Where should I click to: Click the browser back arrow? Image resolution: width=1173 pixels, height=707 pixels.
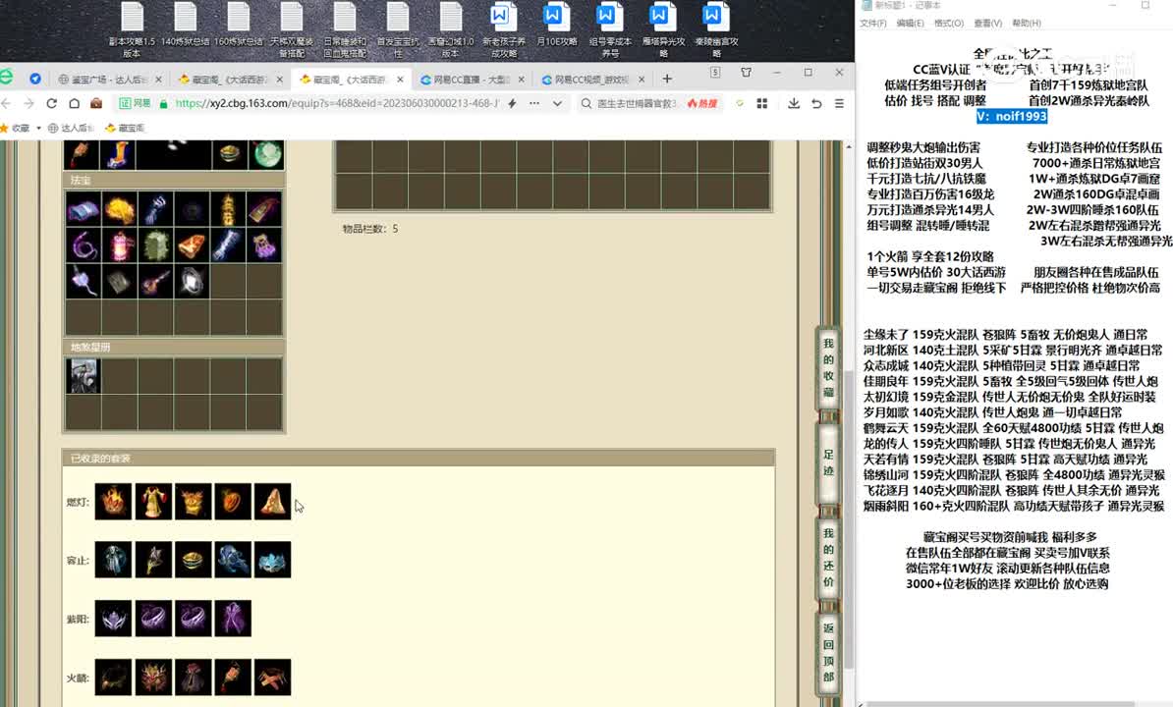[7, 103]
